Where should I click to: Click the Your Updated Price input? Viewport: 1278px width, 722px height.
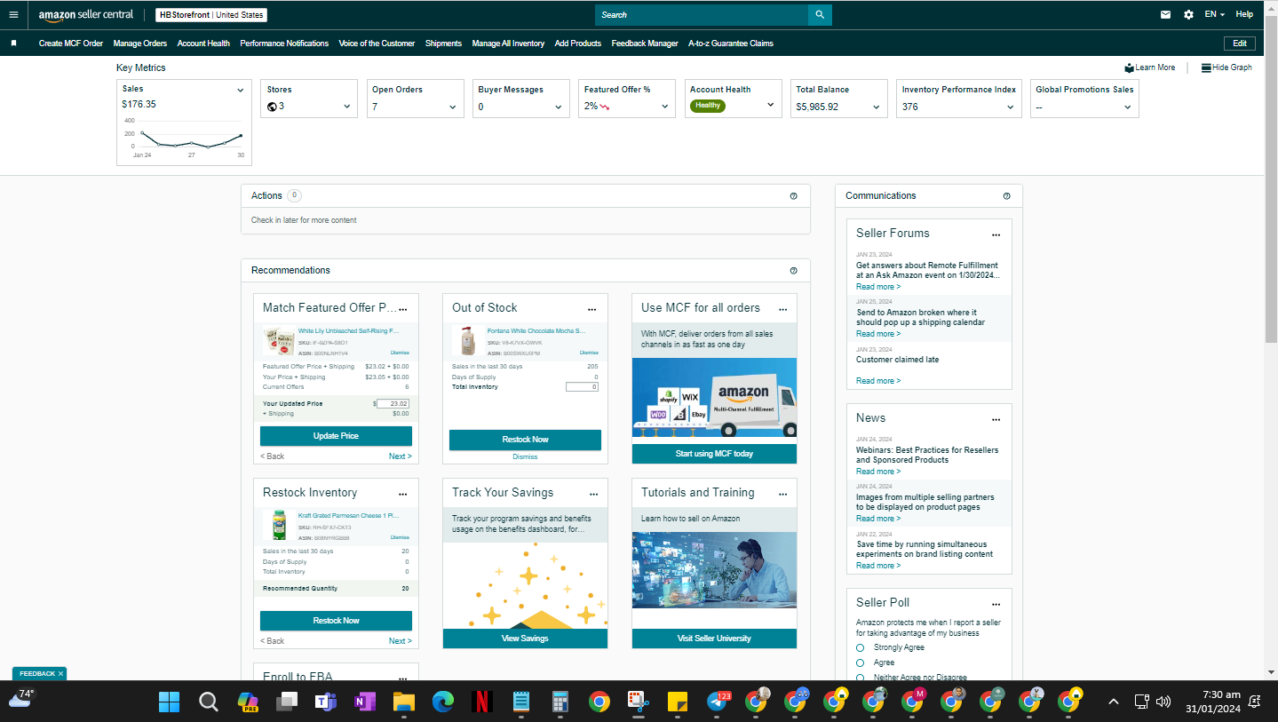coord(393,404)
